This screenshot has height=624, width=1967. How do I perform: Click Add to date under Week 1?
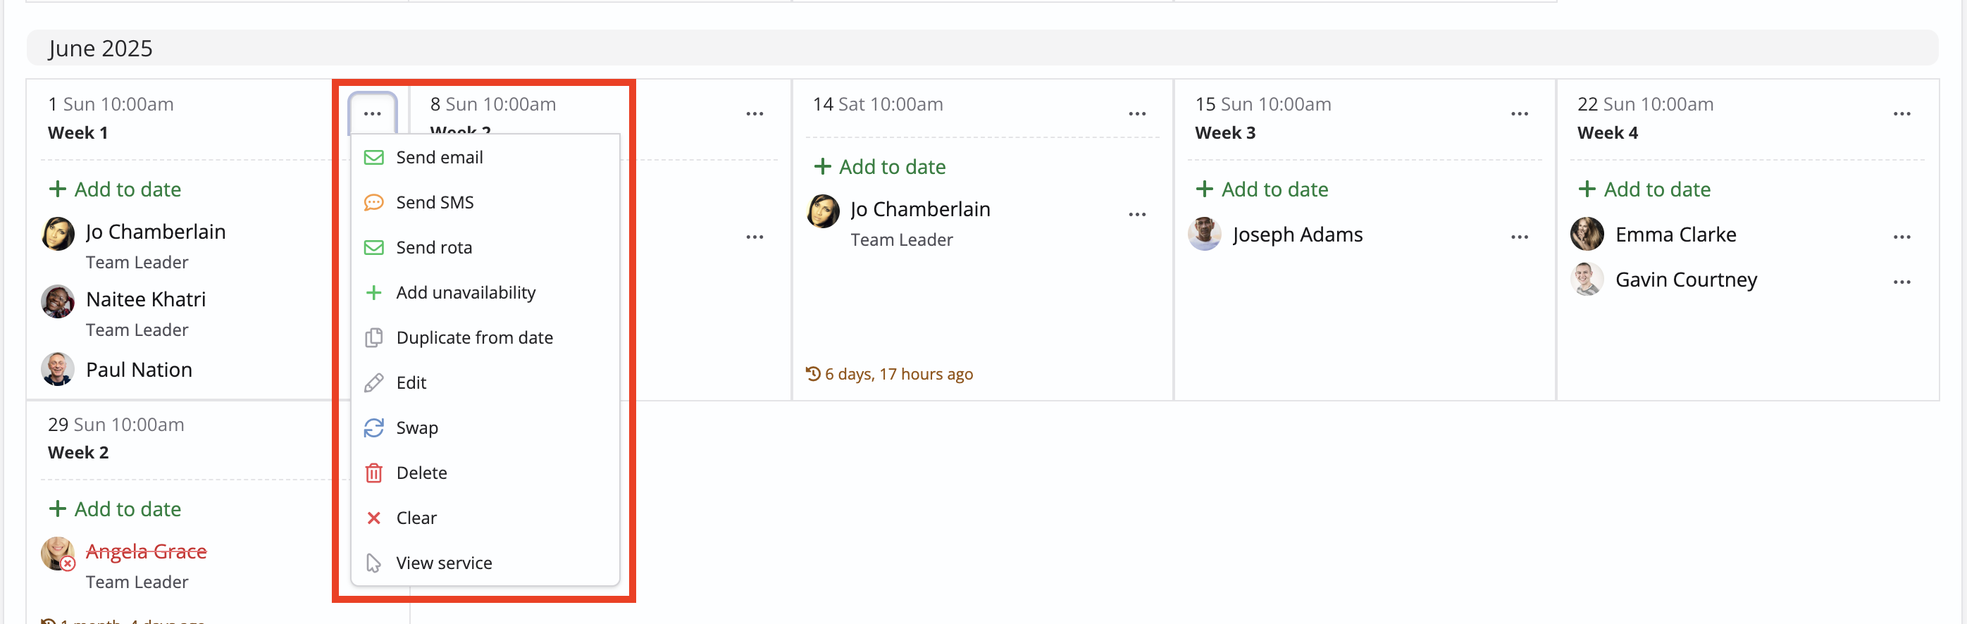(116, 189)
